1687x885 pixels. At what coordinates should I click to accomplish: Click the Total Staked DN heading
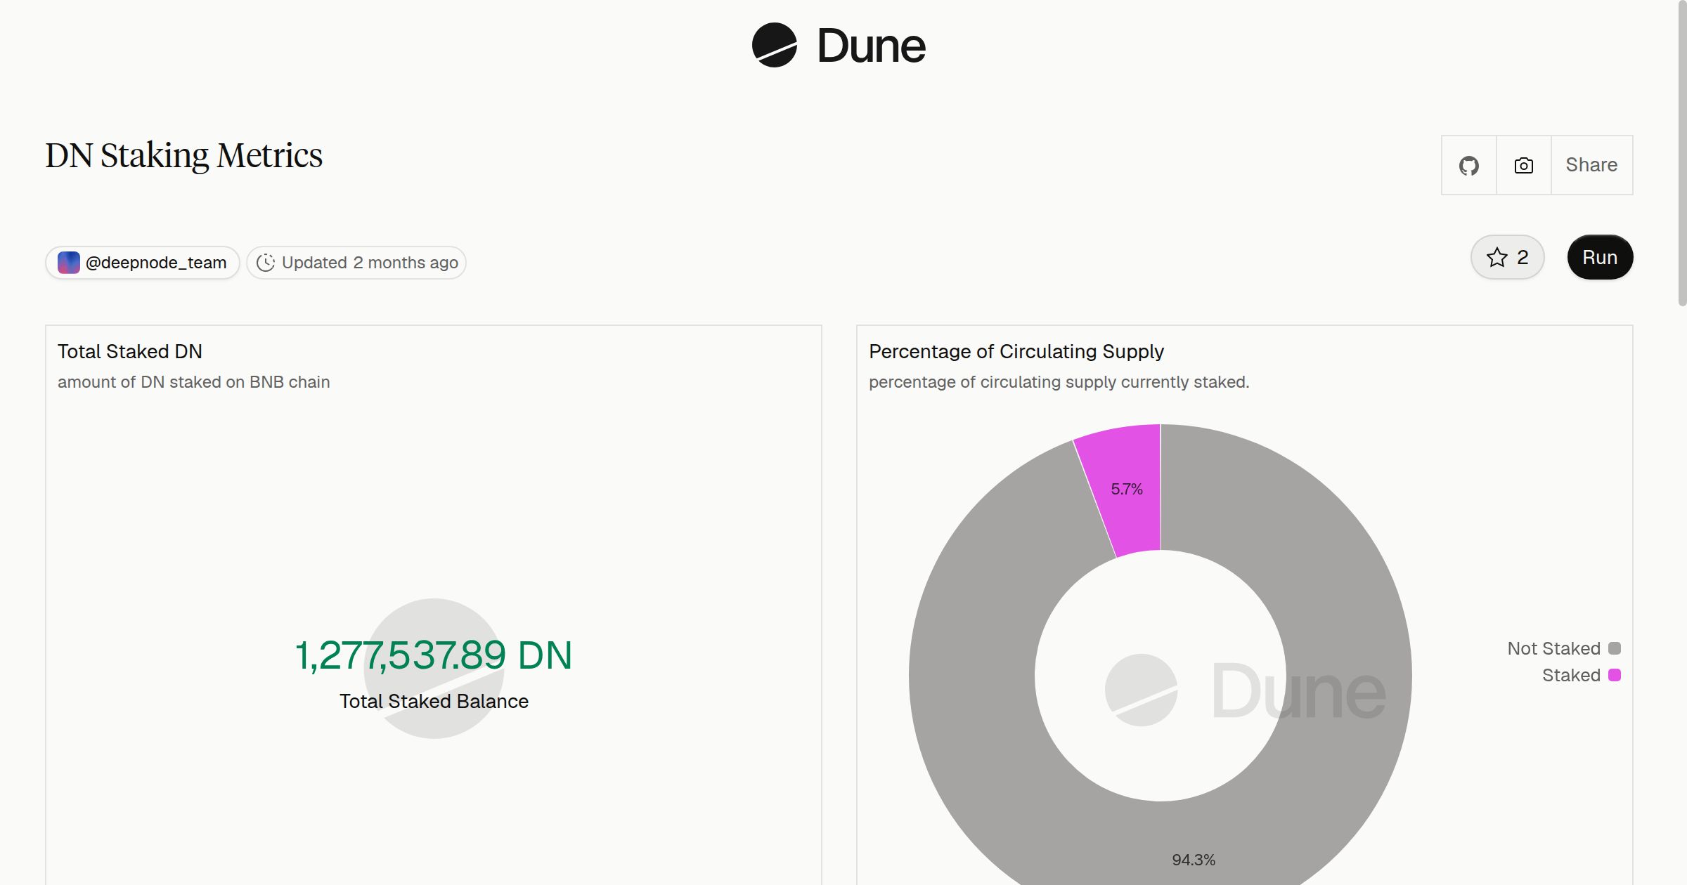pos(130,351)
